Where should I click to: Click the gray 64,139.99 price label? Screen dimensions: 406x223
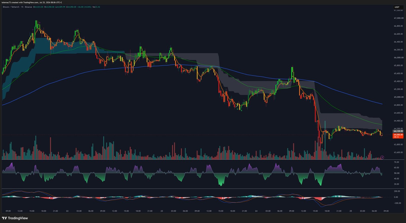click(x=398, y=131)
